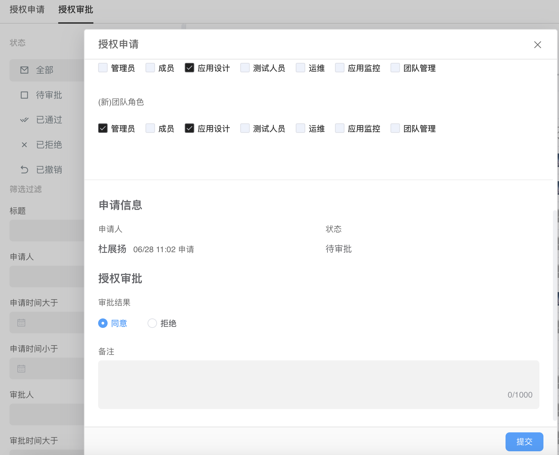Check 测试人员 in the new team roles
The height and width of the screenshot is (455, 559).
(245, 128)
